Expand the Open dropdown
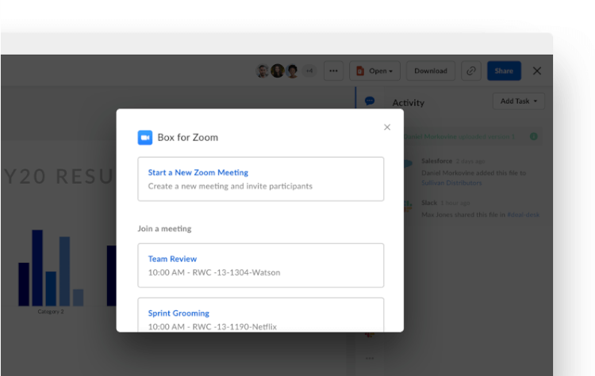 click(375, 71)
